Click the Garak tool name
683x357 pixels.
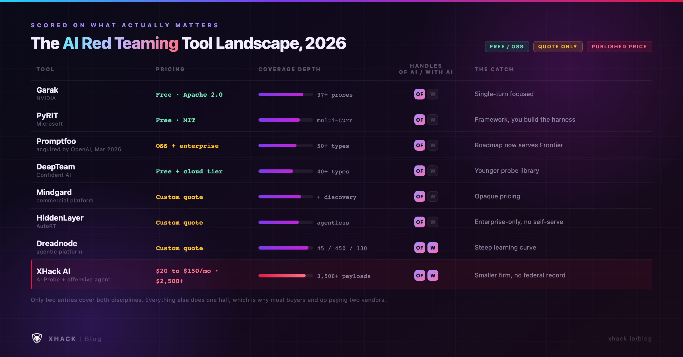47,90
